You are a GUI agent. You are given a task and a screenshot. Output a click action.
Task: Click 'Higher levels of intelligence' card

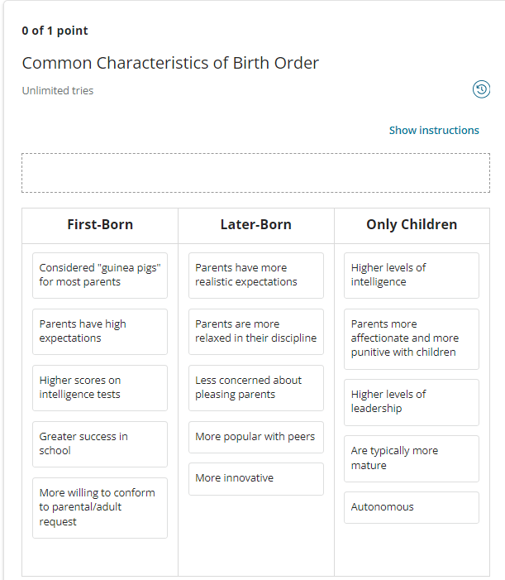[412, 276]
